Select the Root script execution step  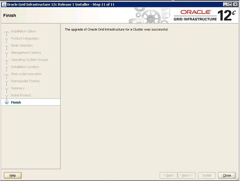tap(26, 74)
